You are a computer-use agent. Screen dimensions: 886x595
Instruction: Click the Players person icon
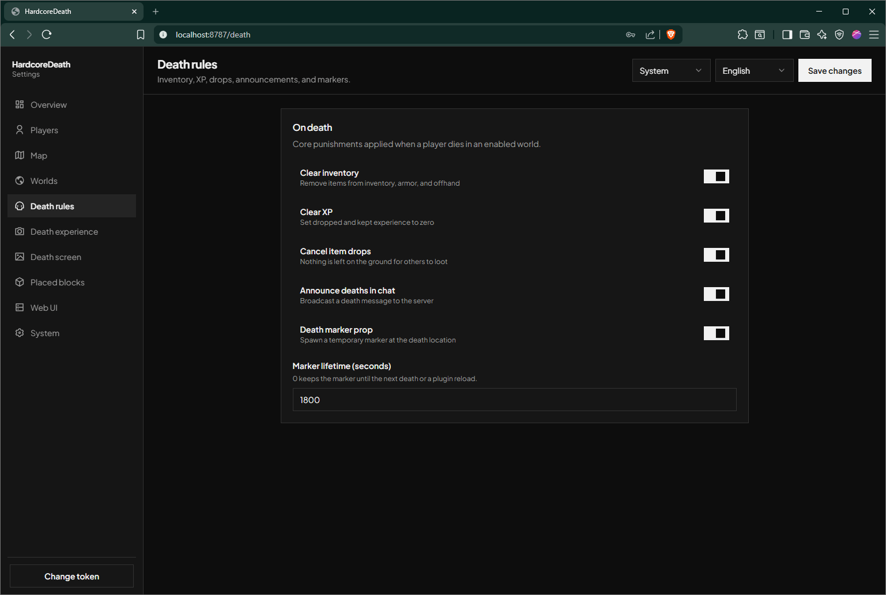(x=20, y=130)
